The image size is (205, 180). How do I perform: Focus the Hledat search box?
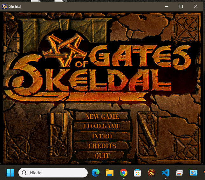coord(53,173)
